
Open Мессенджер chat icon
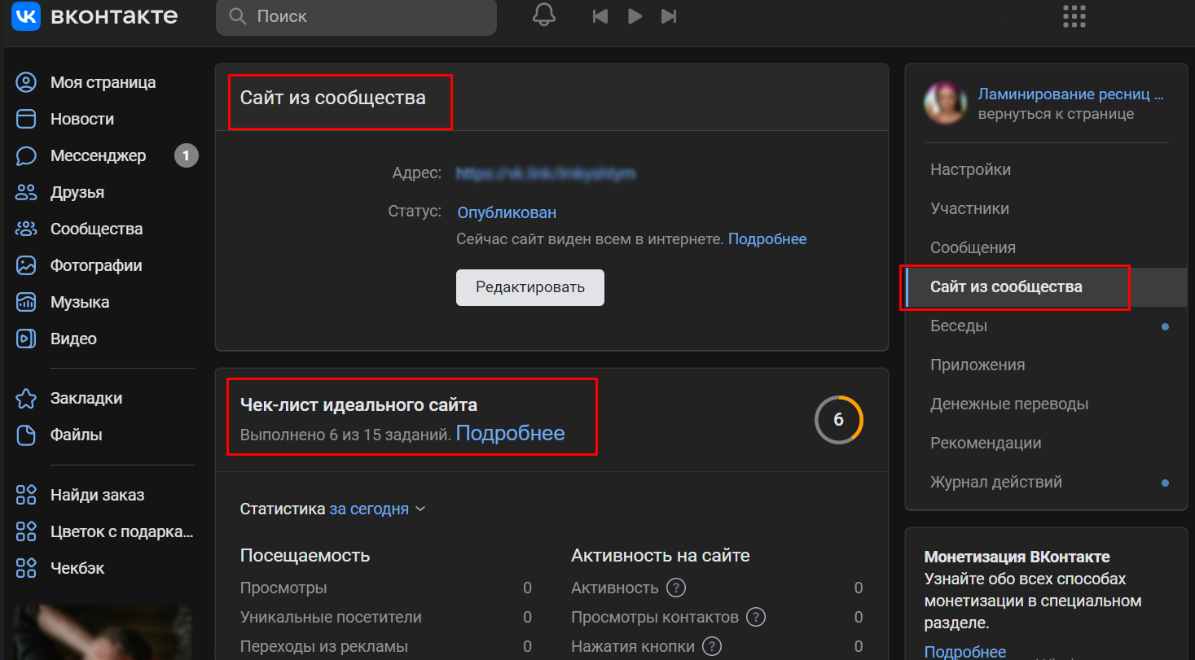click(x=27, y=155)
